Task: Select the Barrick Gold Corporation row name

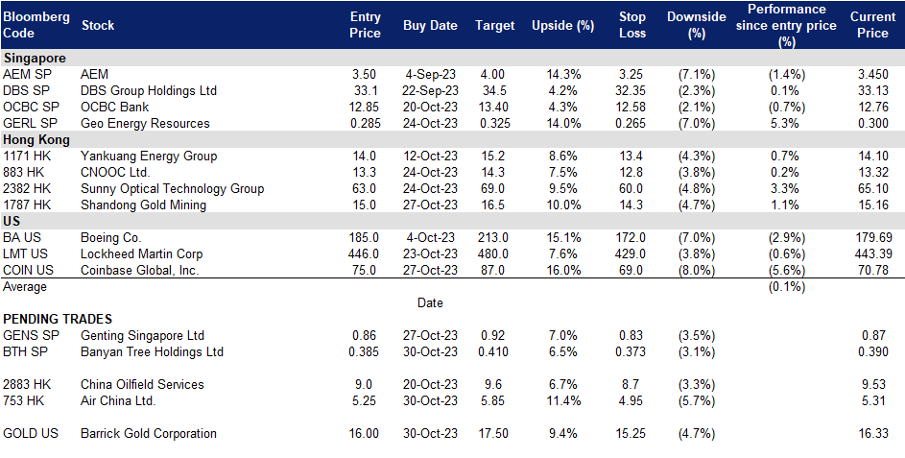Action: pos(148,433)
